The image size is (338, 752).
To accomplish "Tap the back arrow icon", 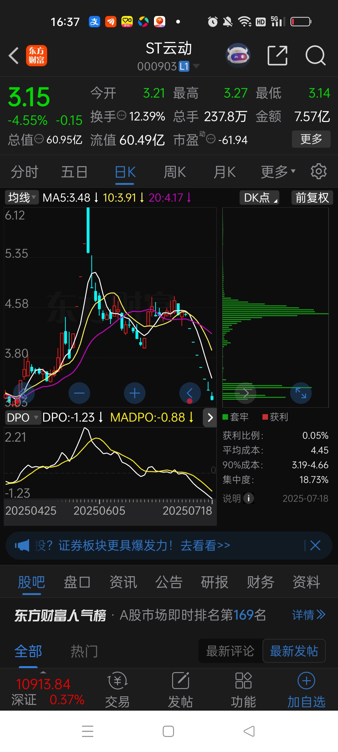I will (x=14, y=56).
